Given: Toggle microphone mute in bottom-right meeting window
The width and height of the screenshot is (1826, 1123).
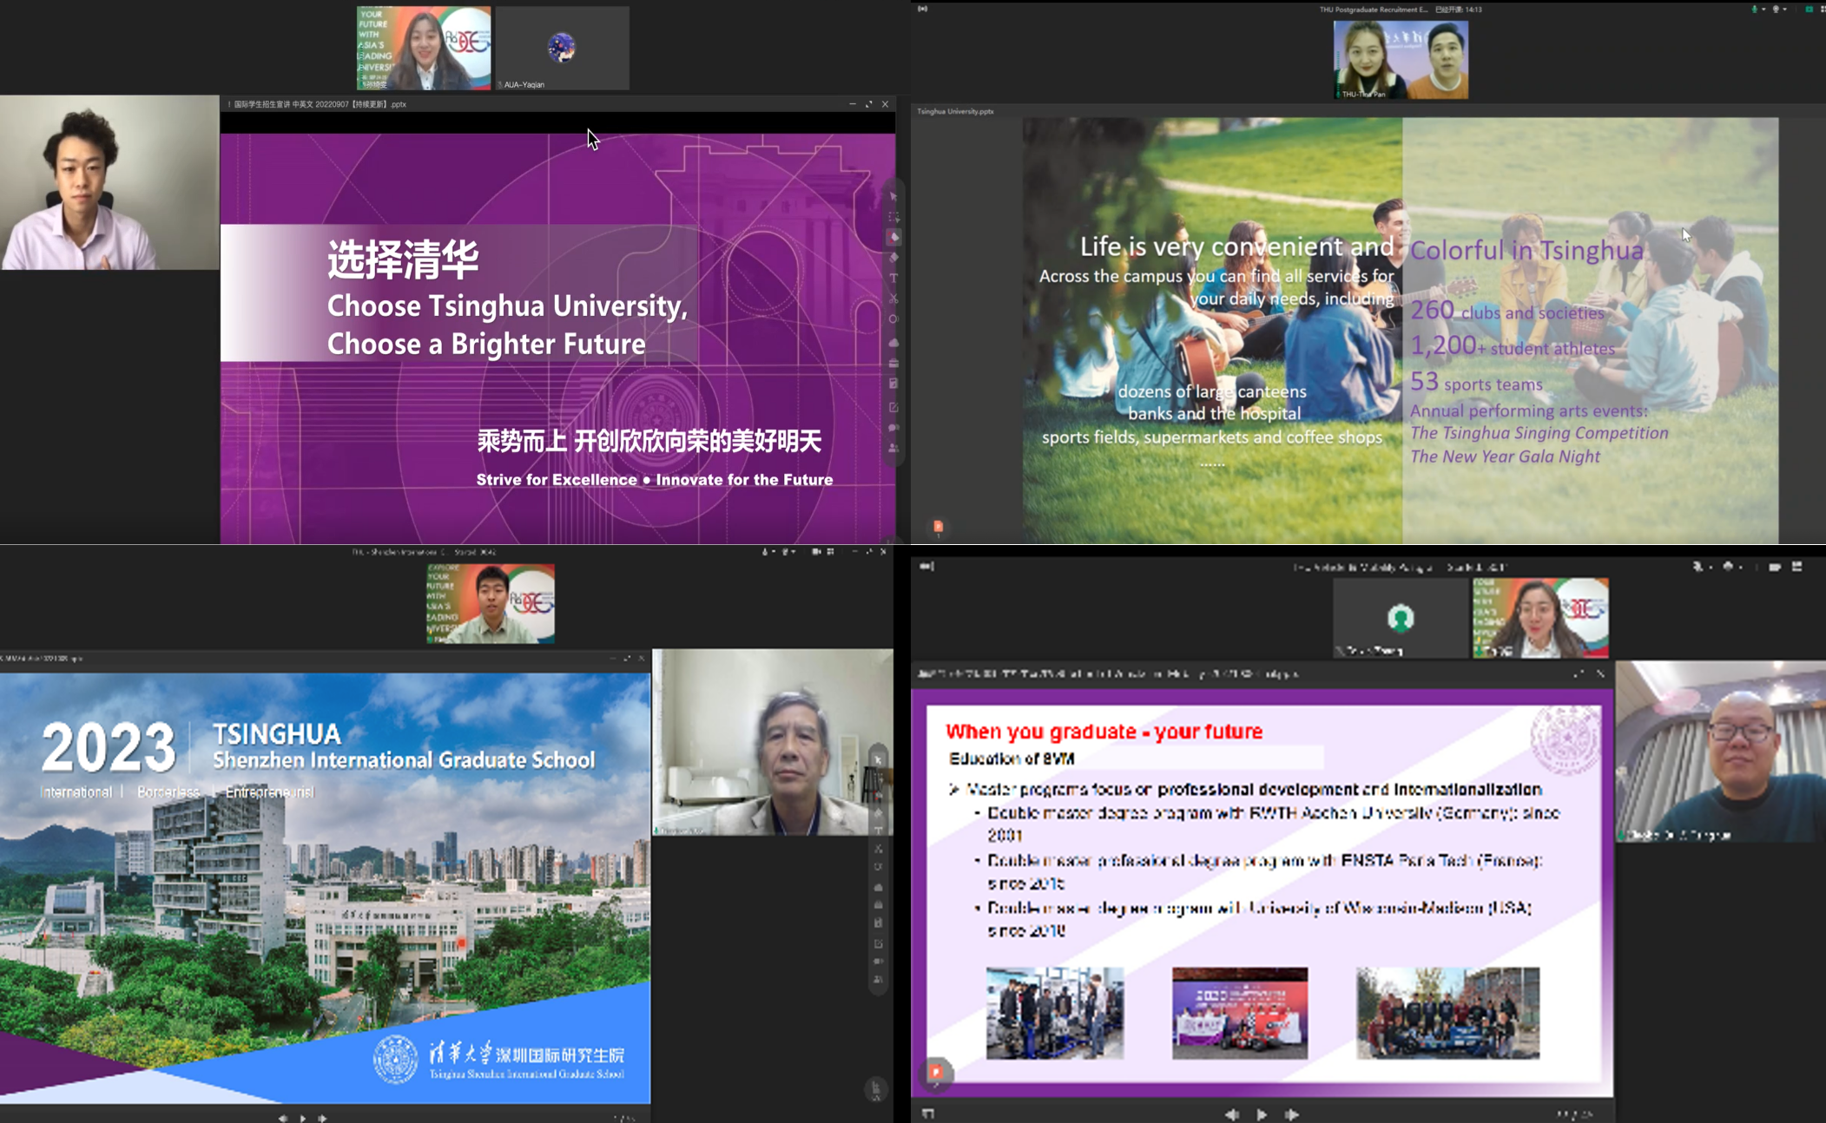Looking at the screenshot, I should [1697, 567].
